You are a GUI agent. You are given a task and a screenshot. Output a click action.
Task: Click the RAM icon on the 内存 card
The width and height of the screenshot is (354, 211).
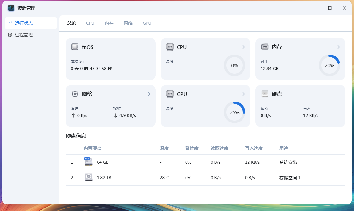click(x=265, y=47)
